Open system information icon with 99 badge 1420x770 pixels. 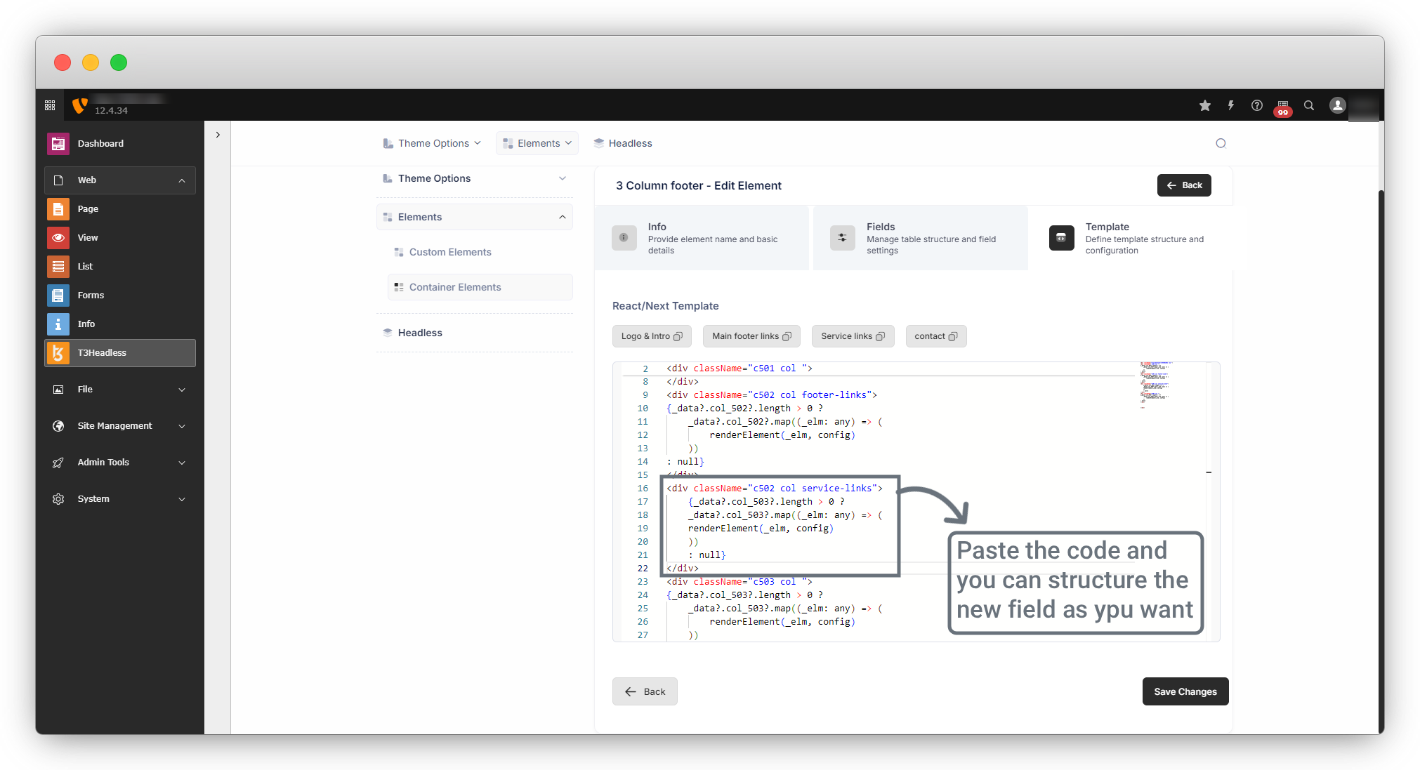point(1282,106)
